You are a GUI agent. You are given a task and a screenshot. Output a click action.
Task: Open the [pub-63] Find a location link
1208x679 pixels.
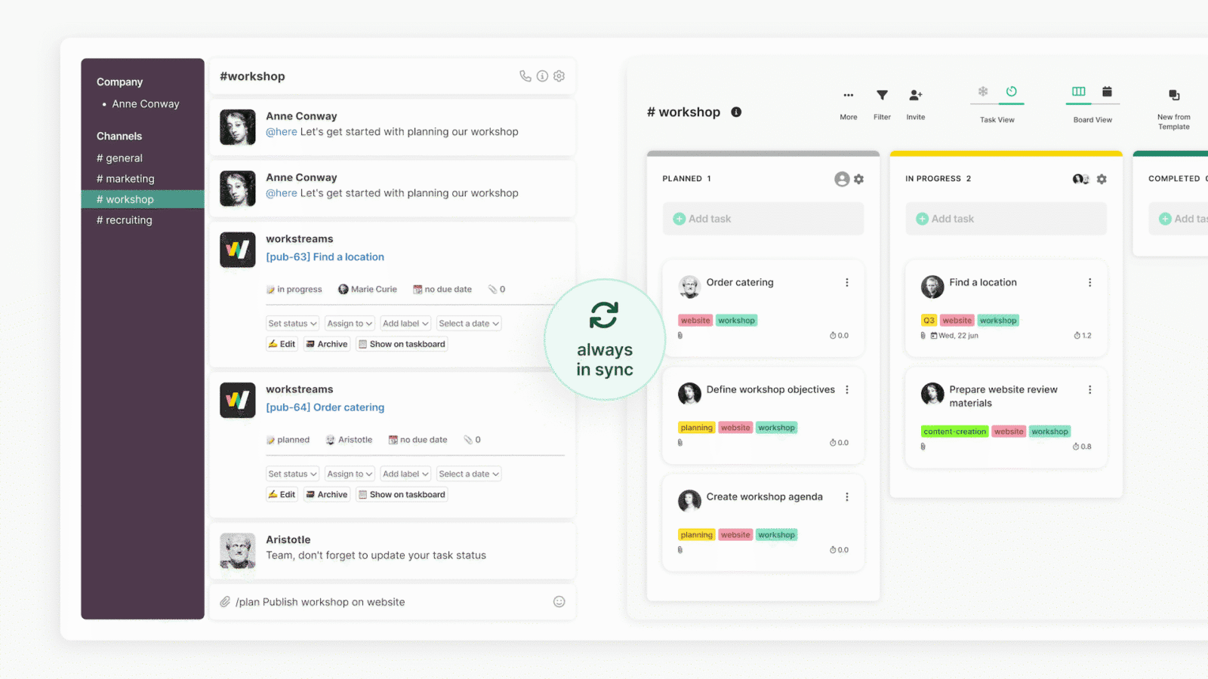click(325, 257)
